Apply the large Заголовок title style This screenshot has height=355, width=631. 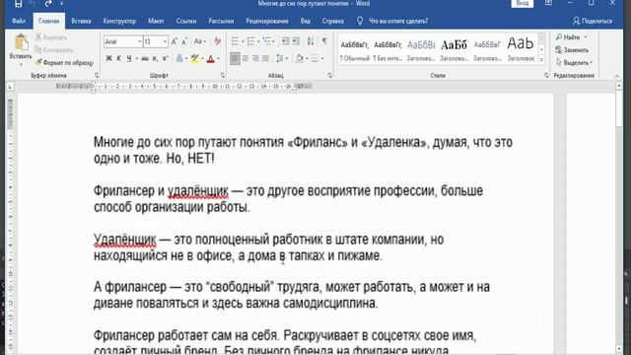pyautogui.click(x=521, y=50)
